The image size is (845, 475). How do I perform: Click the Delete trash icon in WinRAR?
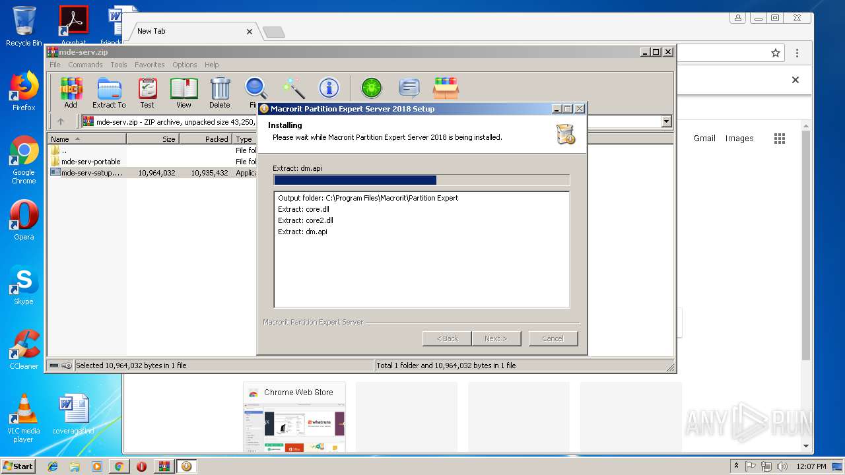(x=220, y=92)
